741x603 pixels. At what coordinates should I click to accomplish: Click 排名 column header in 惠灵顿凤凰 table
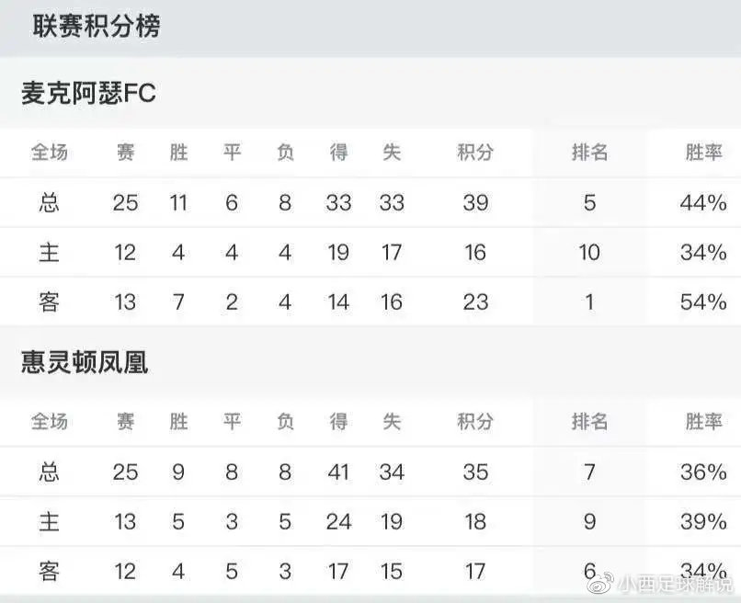589,422
